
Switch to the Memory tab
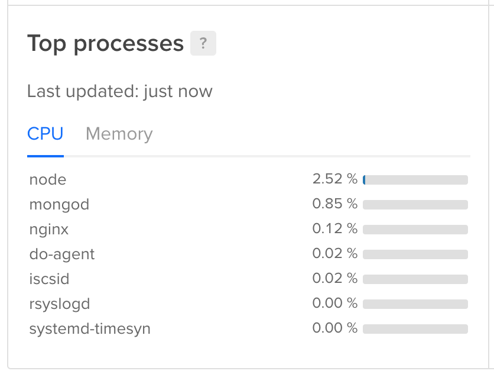pos(118,134)
